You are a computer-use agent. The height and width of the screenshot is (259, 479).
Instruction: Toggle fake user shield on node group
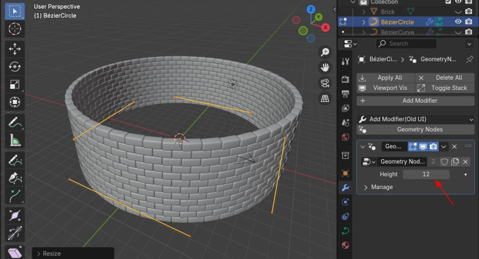click(445, 162)
